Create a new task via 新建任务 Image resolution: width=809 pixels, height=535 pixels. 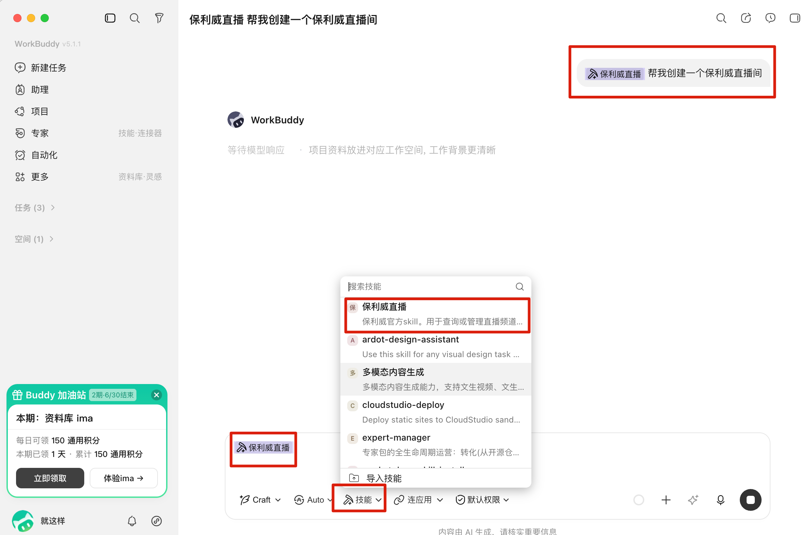[40, 67]
